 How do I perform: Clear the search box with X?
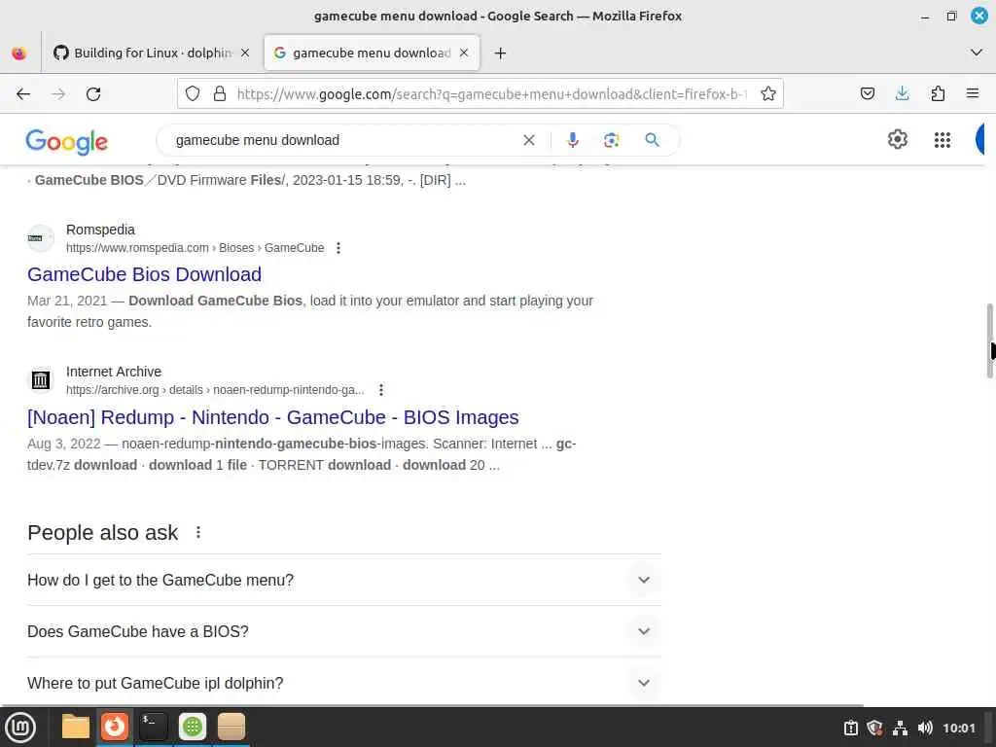tap(528, 140)
